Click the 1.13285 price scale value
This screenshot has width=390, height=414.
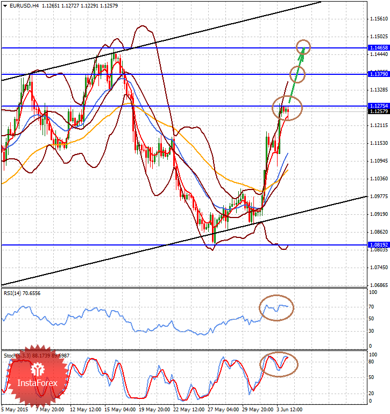point(379,90)
